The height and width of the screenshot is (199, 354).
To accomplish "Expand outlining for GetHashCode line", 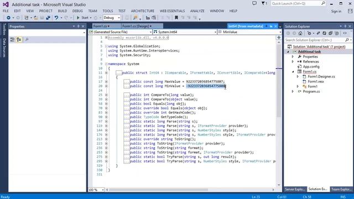I will (106, 112).
